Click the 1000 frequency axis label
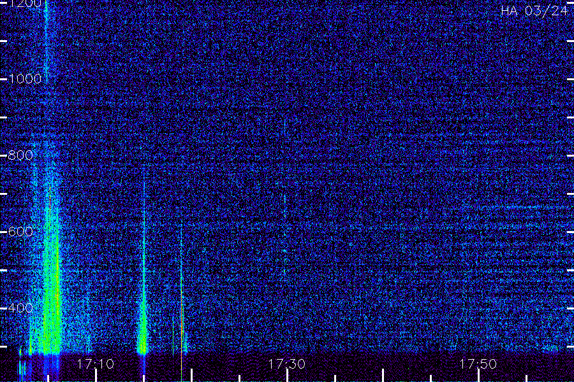This screenshot has width=574, height=382. tap(24, 78)
